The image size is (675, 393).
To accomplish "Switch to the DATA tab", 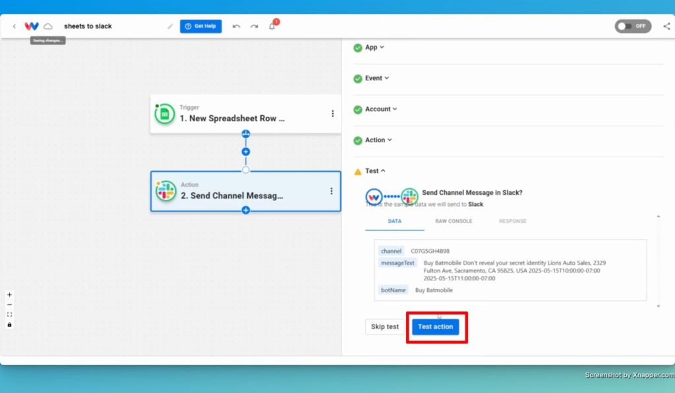I will 394,221.
